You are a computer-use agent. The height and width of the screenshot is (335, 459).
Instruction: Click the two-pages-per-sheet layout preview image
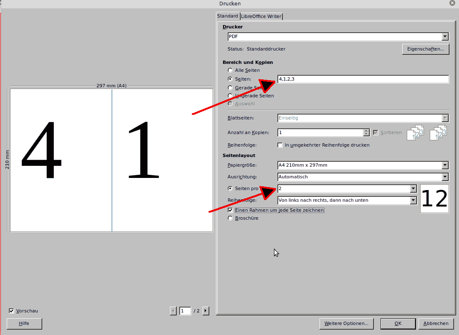coord(434,198)
